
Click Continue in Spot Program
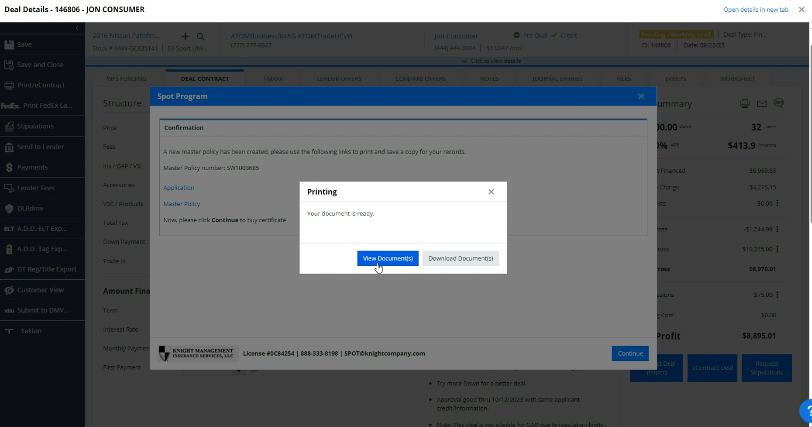[630, 353]
